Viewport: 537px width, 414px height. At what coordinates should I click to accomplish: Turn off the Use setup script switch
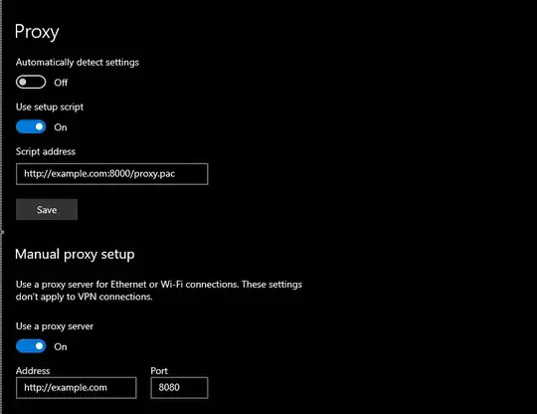click(31, 126)
